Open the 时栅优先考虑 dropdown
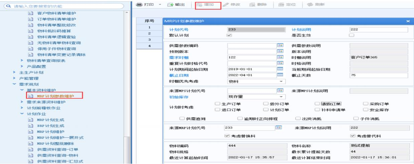This screenshot has height=164, width=414. click(x=281, y=81)
